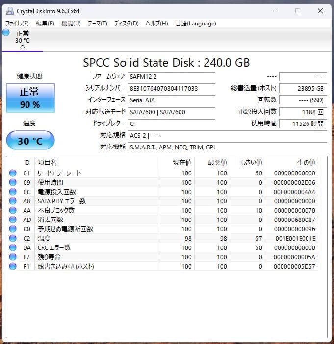Click the firmware field SAFM12.2
334x344 pixels.
(x=171, y=77)
